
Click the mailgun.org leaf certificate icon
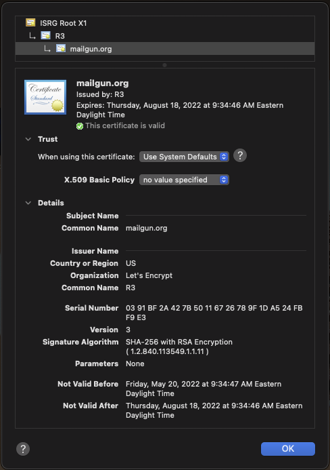click(61, 49)
